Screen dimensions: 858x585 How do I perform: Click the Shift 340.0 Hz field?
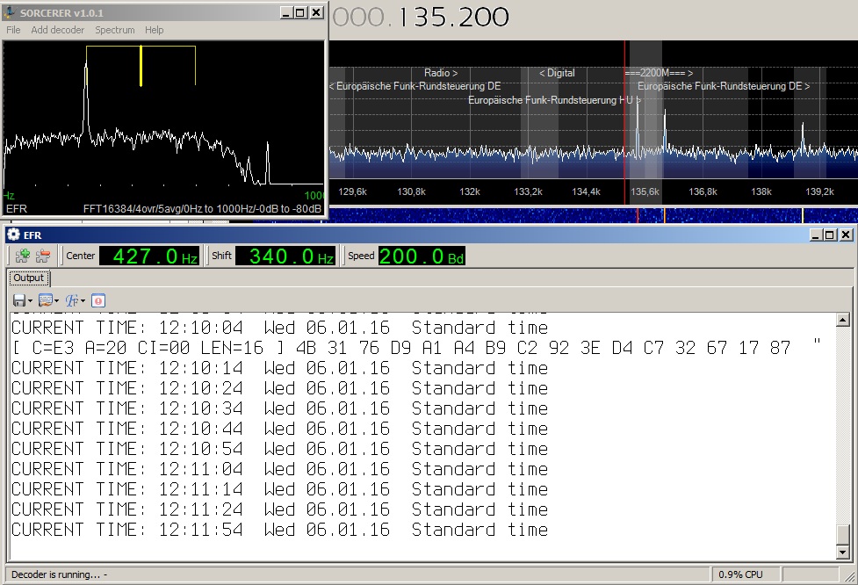point(285,256)
